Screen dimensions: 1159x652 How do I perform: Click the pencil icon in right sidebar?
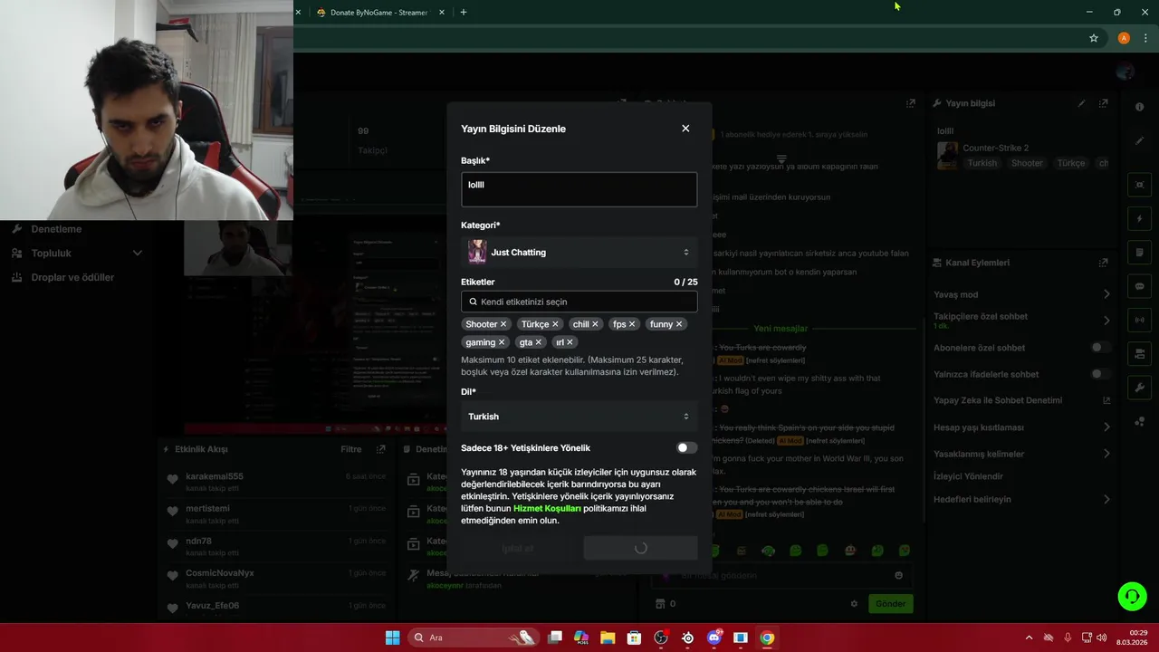(x=1139, y=140)
